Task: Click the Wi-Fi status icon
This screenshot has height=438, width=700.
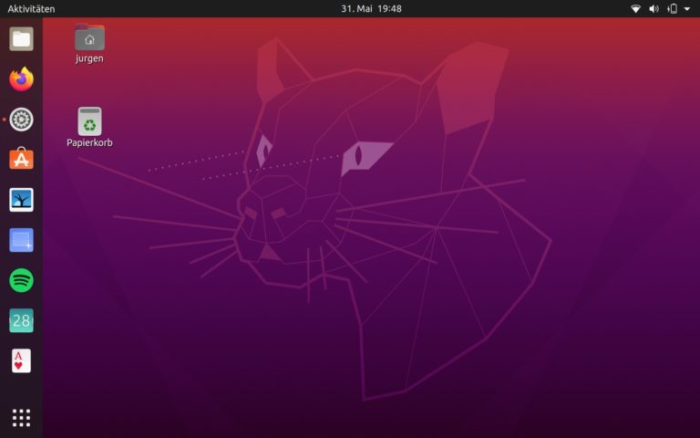Action: 635,8
